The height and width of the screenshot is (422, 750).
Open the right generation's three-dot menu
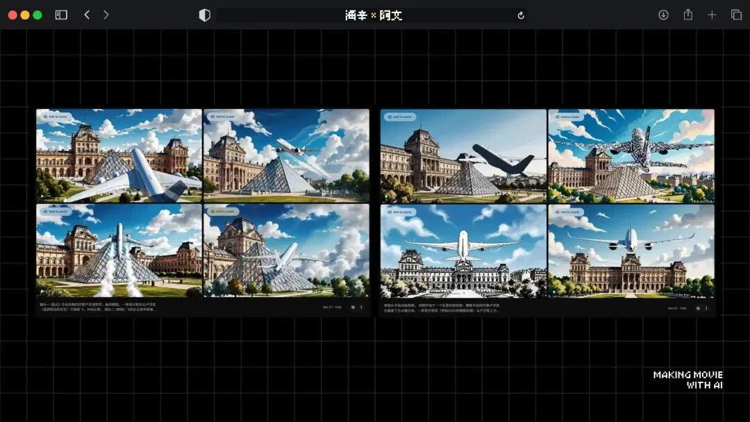click(x=706, y=307)
